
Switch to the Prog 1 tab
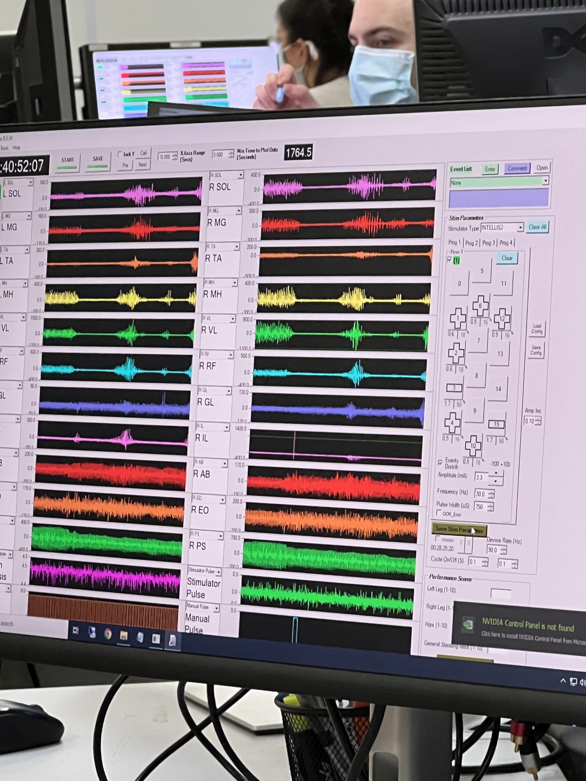(454, 243)
